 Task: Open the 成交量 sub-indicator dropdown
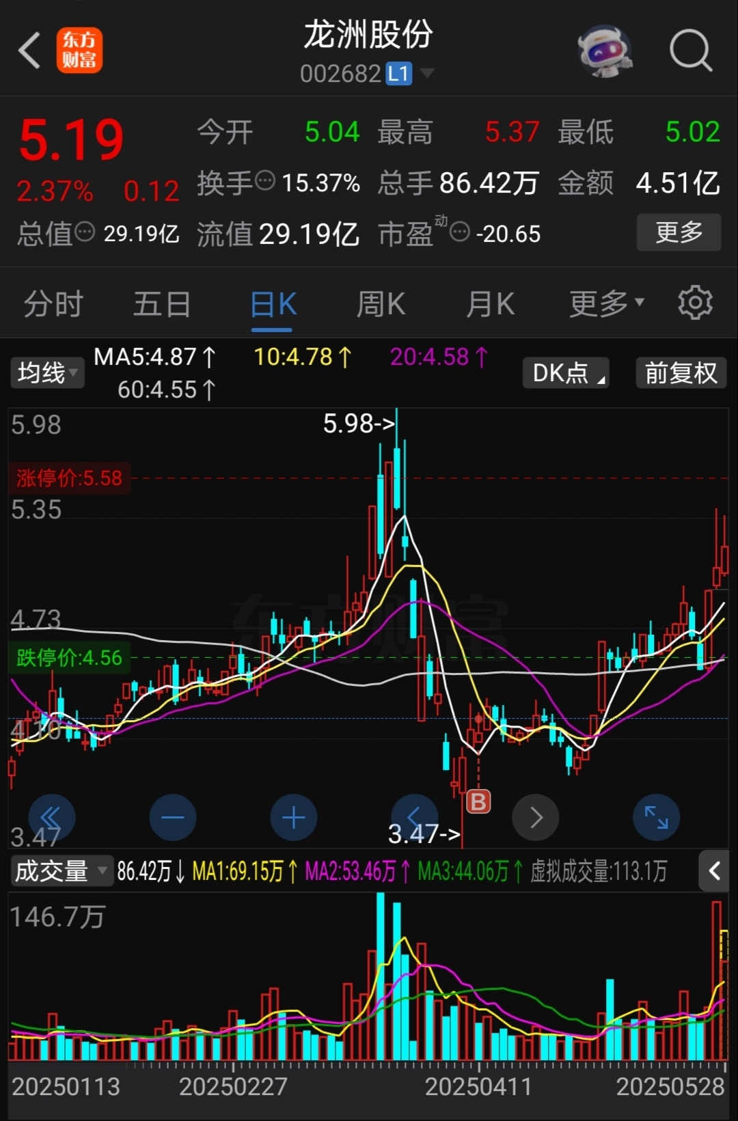[x=61, y=871]
